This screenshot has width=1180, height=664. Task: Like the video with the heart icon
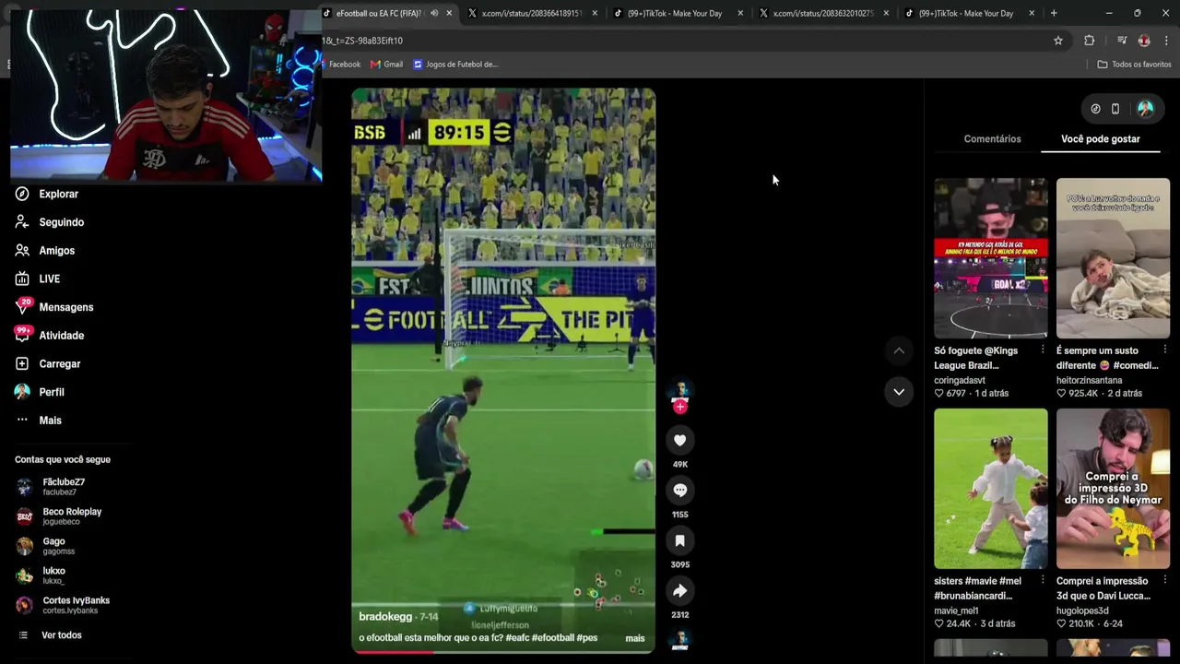pyautogui.click(x=679, y=441)
